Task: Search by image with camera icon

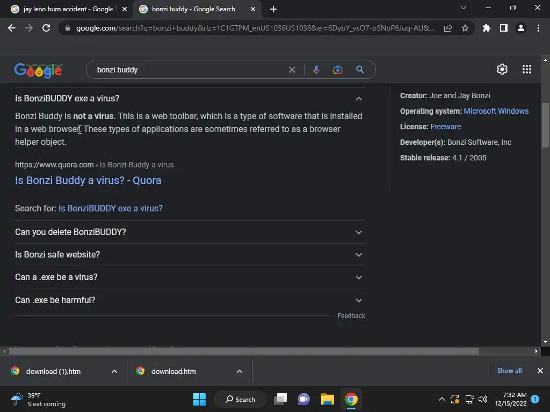Action: [x=337, y=70]
